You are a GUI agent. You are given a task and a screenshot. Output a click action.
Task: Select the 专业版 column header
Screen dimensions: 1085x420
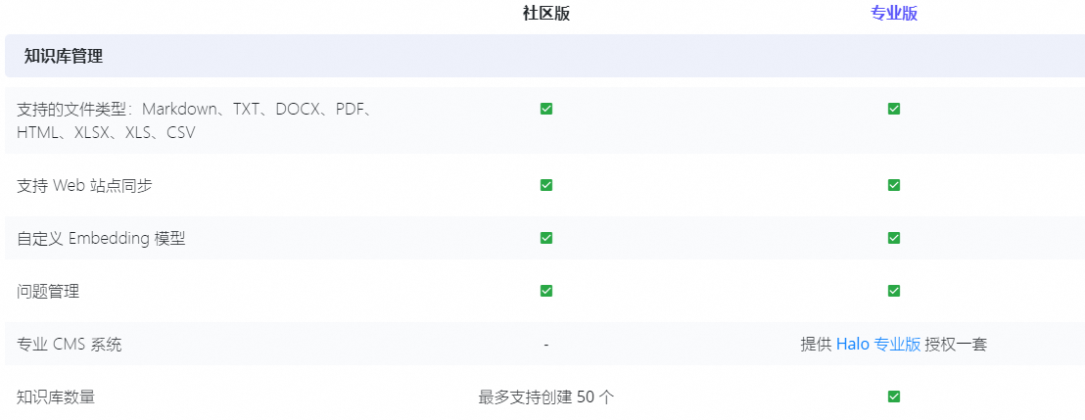[x=893, y=14]
